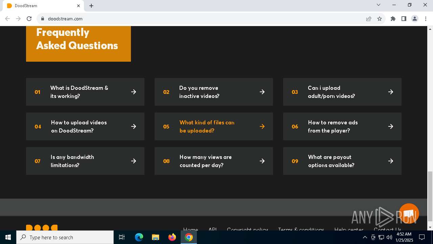Screen dimensions: 433x244
Task: Open FAQ text 'How many views are counted per day?'
Action: click(x=206, y=161)
